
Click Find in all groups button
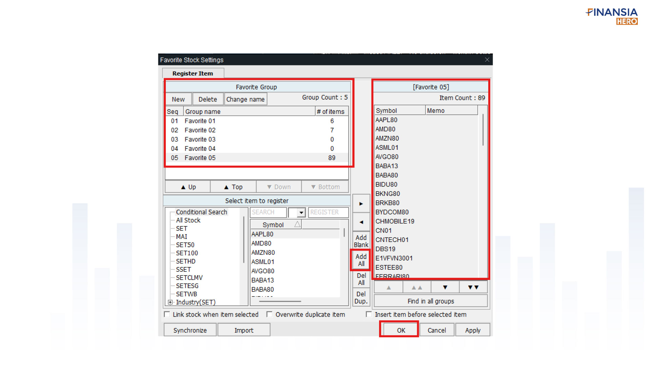tap(431, 301)
